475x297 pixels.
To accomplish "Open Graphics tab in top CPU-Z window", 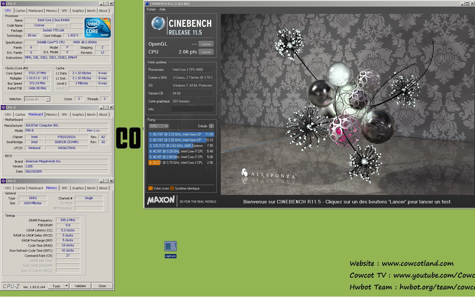I will click(x=78, y=11).
